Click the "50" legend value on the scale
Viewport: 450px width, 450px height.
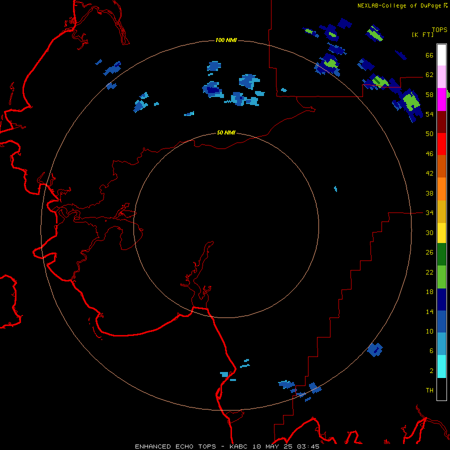(429, 134)
